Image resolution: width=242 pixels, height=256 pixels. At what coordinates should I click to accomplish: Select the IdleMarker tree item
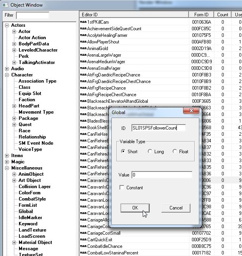[30, 218]
